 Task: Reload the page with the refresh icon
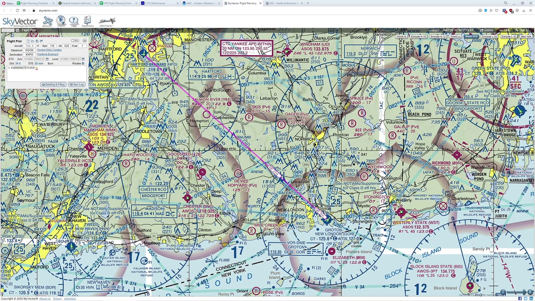pyautogui.click(x=17, y=10)
